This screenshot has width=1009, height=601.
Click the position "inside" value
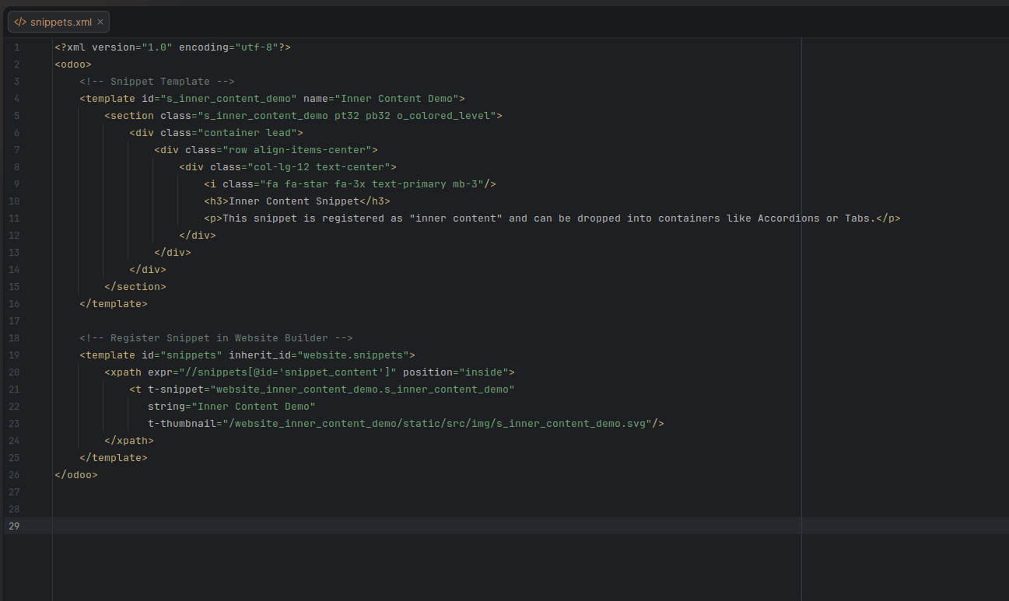click(x=484, y=372)
